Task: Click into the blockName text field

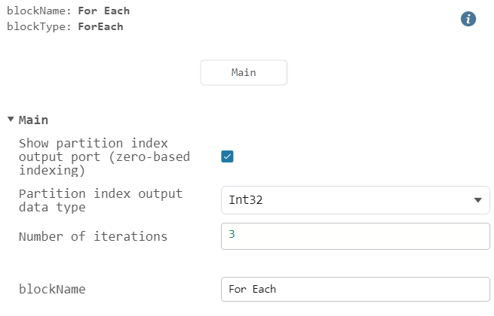Action: click(354, 290)
